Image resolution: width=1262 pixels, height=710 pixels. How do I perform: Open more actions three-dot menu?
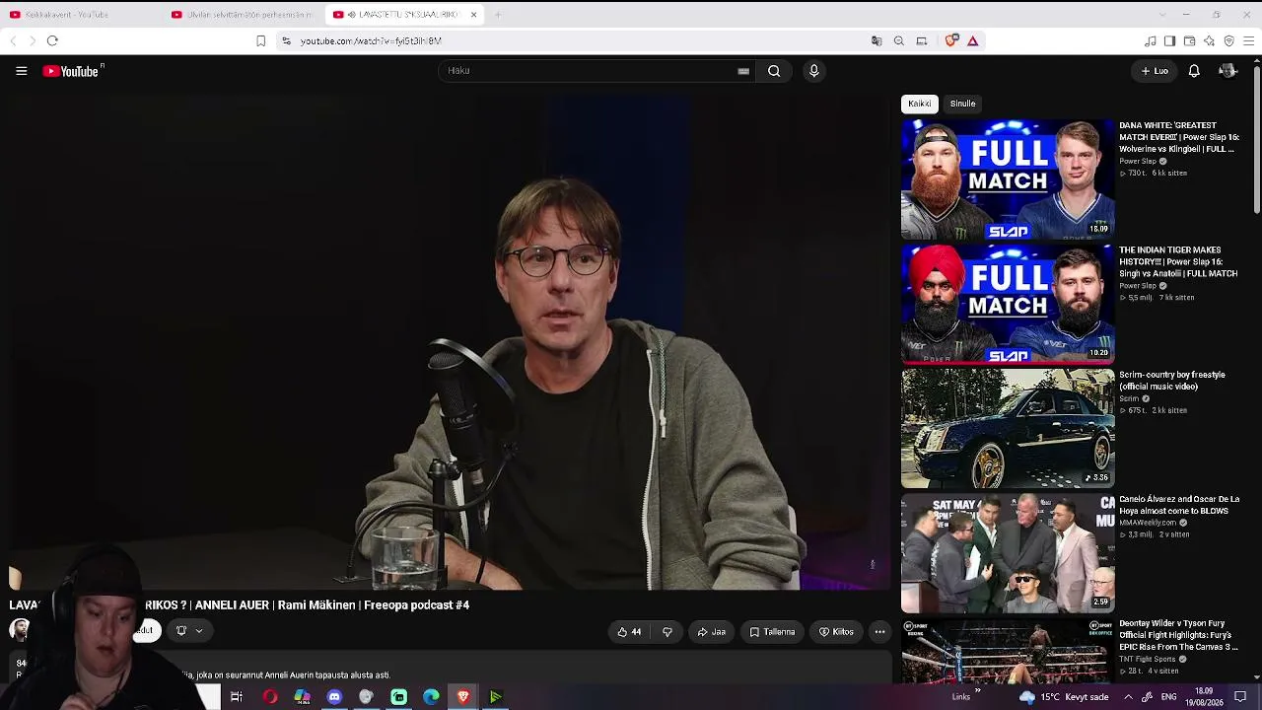[879, 632]
